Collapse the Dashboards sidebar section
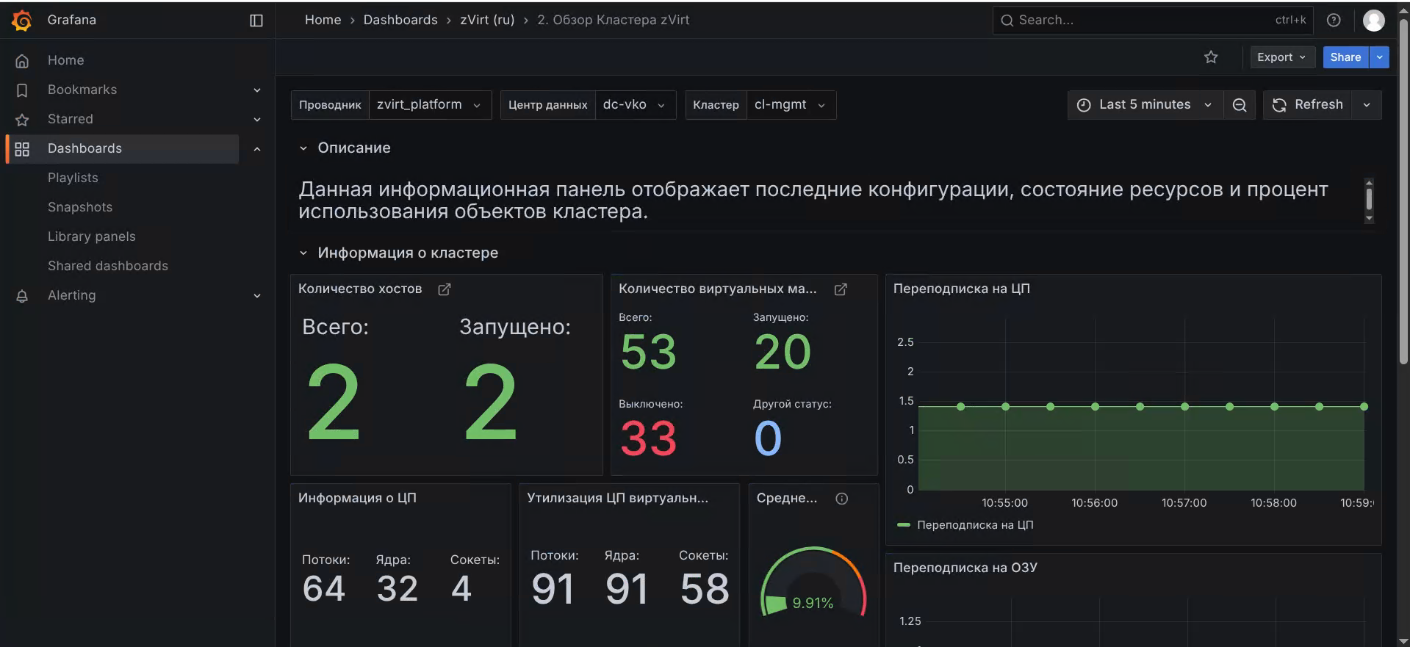 click(x=257, y=149)
